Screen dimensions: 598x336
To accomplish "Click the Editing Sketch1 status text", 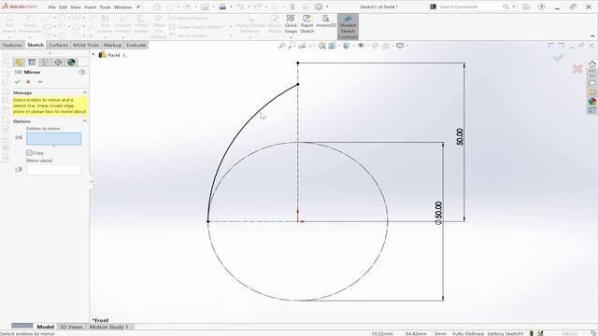I will (x=505, y=333).
